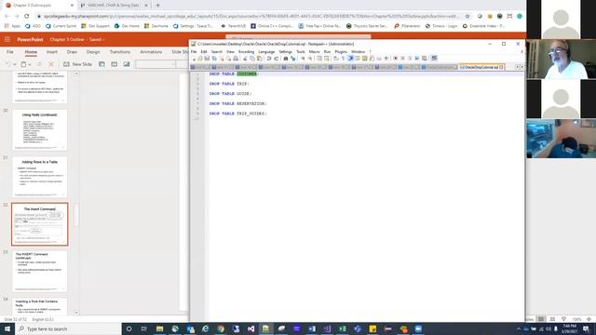Click Notepad++ Redo toolbar icon
Image resolution: width=596 pixels, height=335 pixels.
[277, 59]
